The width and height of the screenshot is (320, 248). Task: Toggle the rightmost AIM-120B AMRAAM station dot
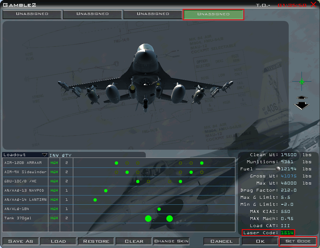[202, 163]
